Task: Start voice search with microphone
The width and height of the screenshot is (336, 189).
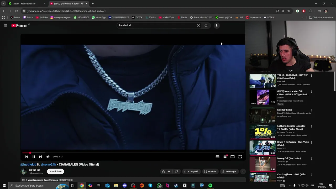Action: 217,25
